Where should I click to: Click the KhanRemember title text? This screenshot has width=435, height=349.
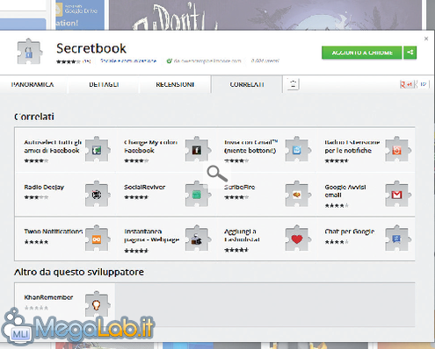(x=48, y=297)
